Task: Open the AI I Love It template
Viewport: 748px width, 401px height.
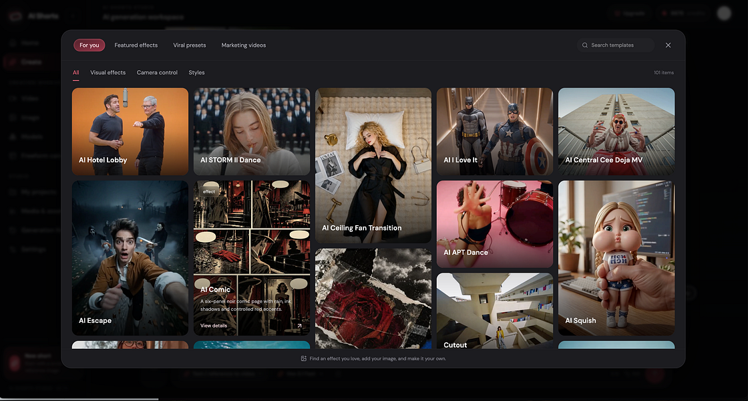Action: [495, 131]
